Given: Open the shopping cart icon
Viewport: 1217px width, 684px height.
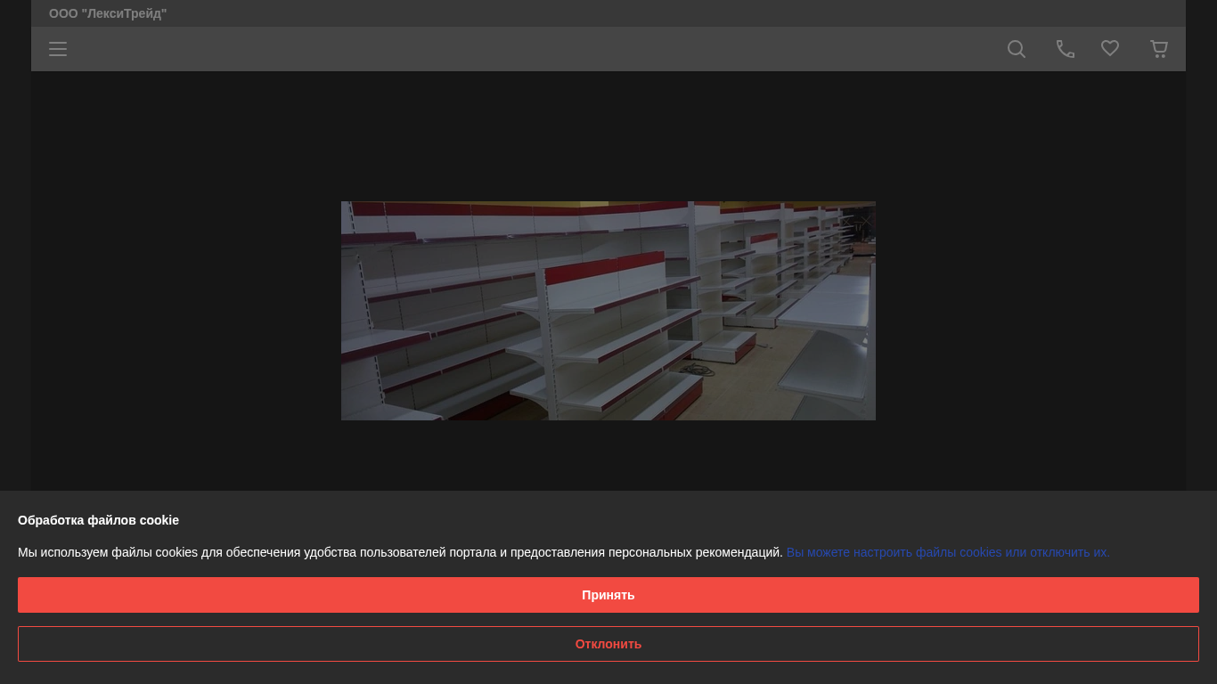Looking at the screenshot, I should pyautogui.click(x=1159, y=49).
